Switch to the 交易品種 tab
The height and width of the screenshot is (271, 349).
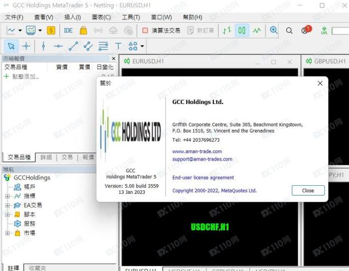[x=19, y=157]
